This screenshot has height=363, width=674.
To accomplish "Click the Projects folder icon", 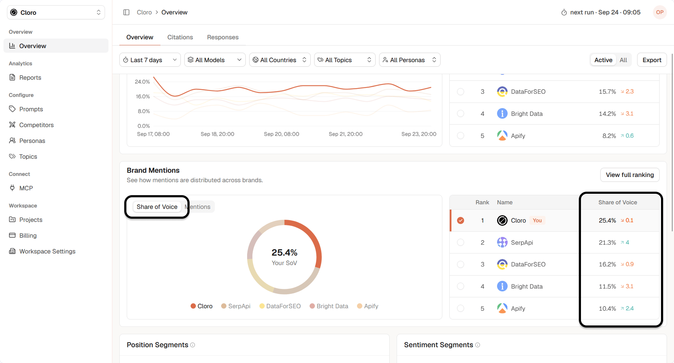I will (x=12, y=219).
